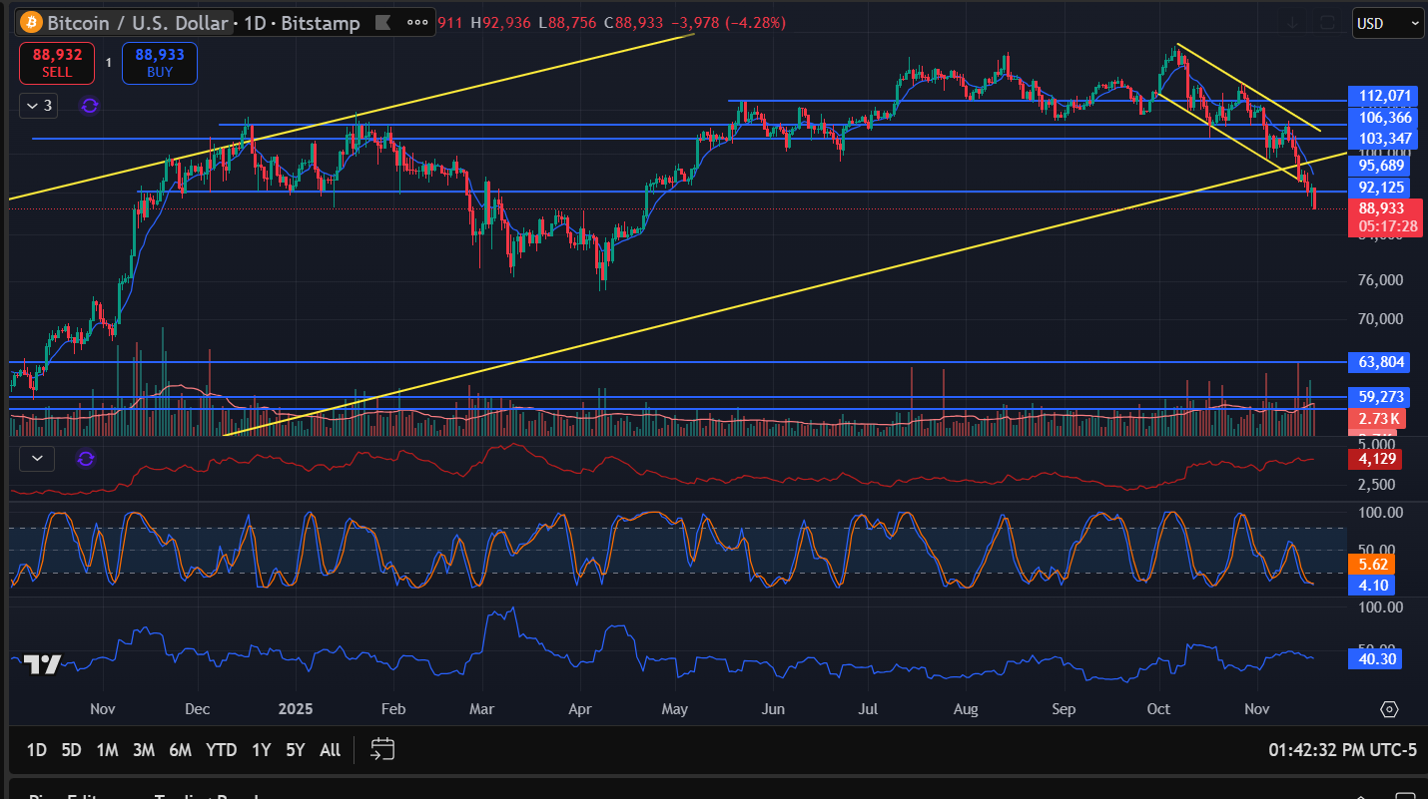Viewport: 1428px width, 799px height.
Task: Open the three-dots More menu in the legend
Action: [417, 23]
